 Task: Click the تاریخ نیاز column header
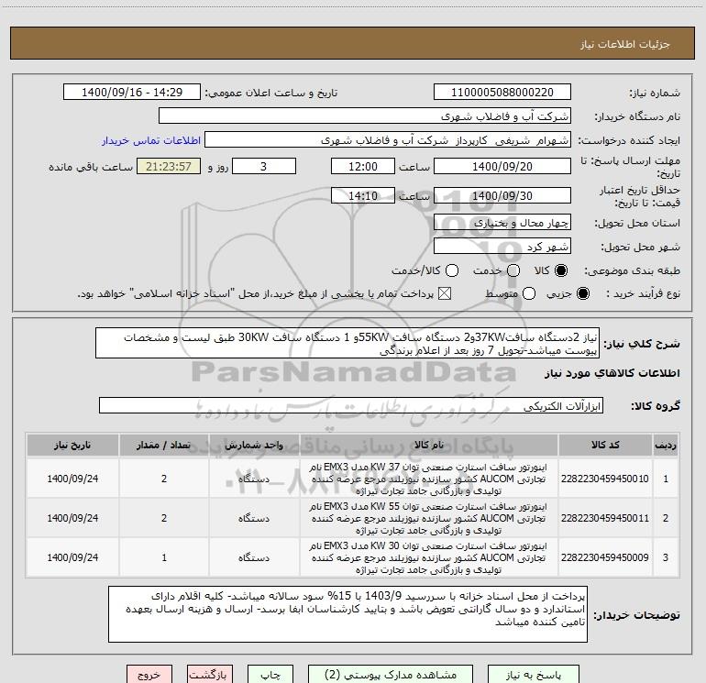tap(72, 445)
